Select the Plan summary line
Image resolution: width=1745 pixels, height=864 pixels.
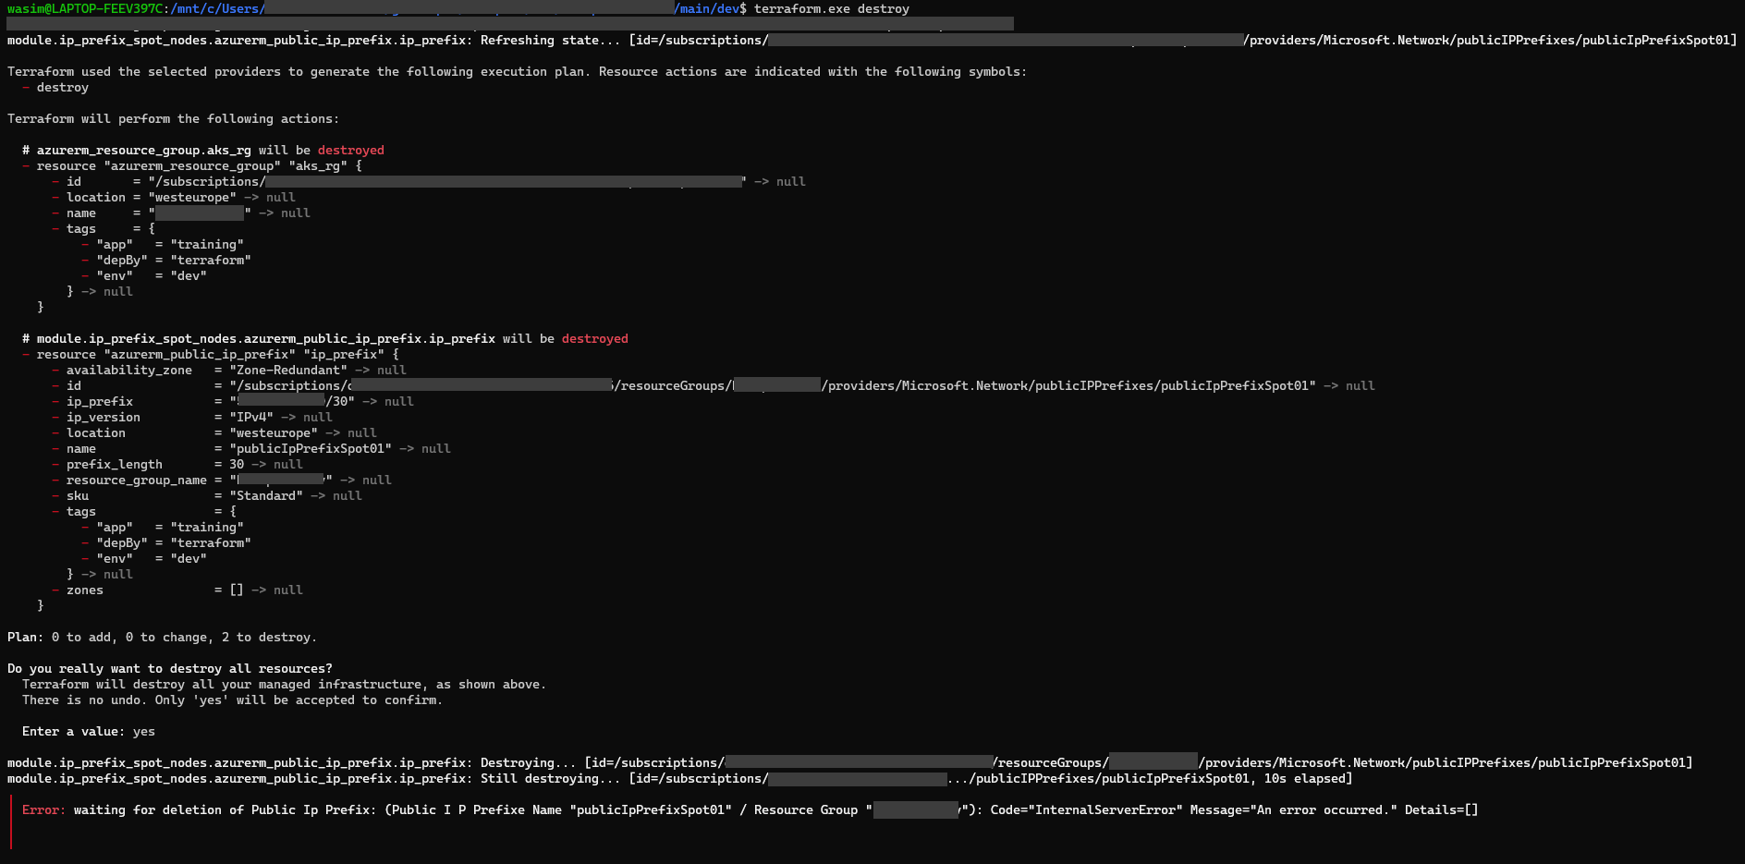[162, 637]
